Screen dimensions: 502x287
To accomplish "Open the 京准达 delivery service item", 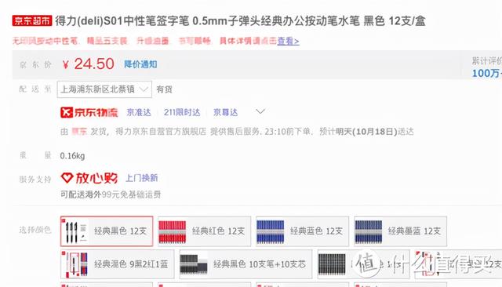I will (x=139, y=112).
